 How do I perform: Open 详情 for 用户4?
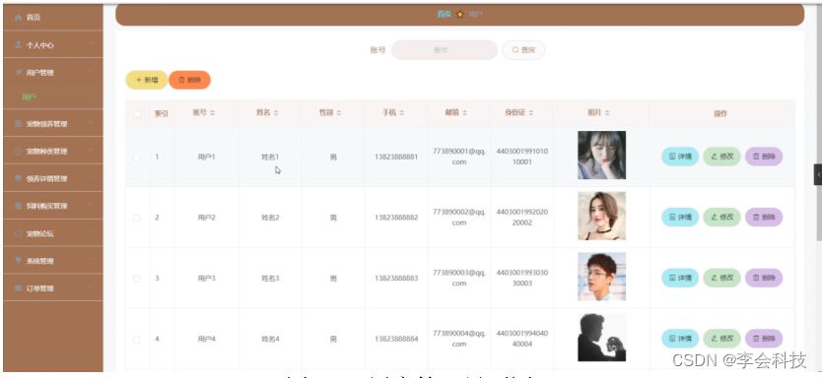[x=680, y=339]
